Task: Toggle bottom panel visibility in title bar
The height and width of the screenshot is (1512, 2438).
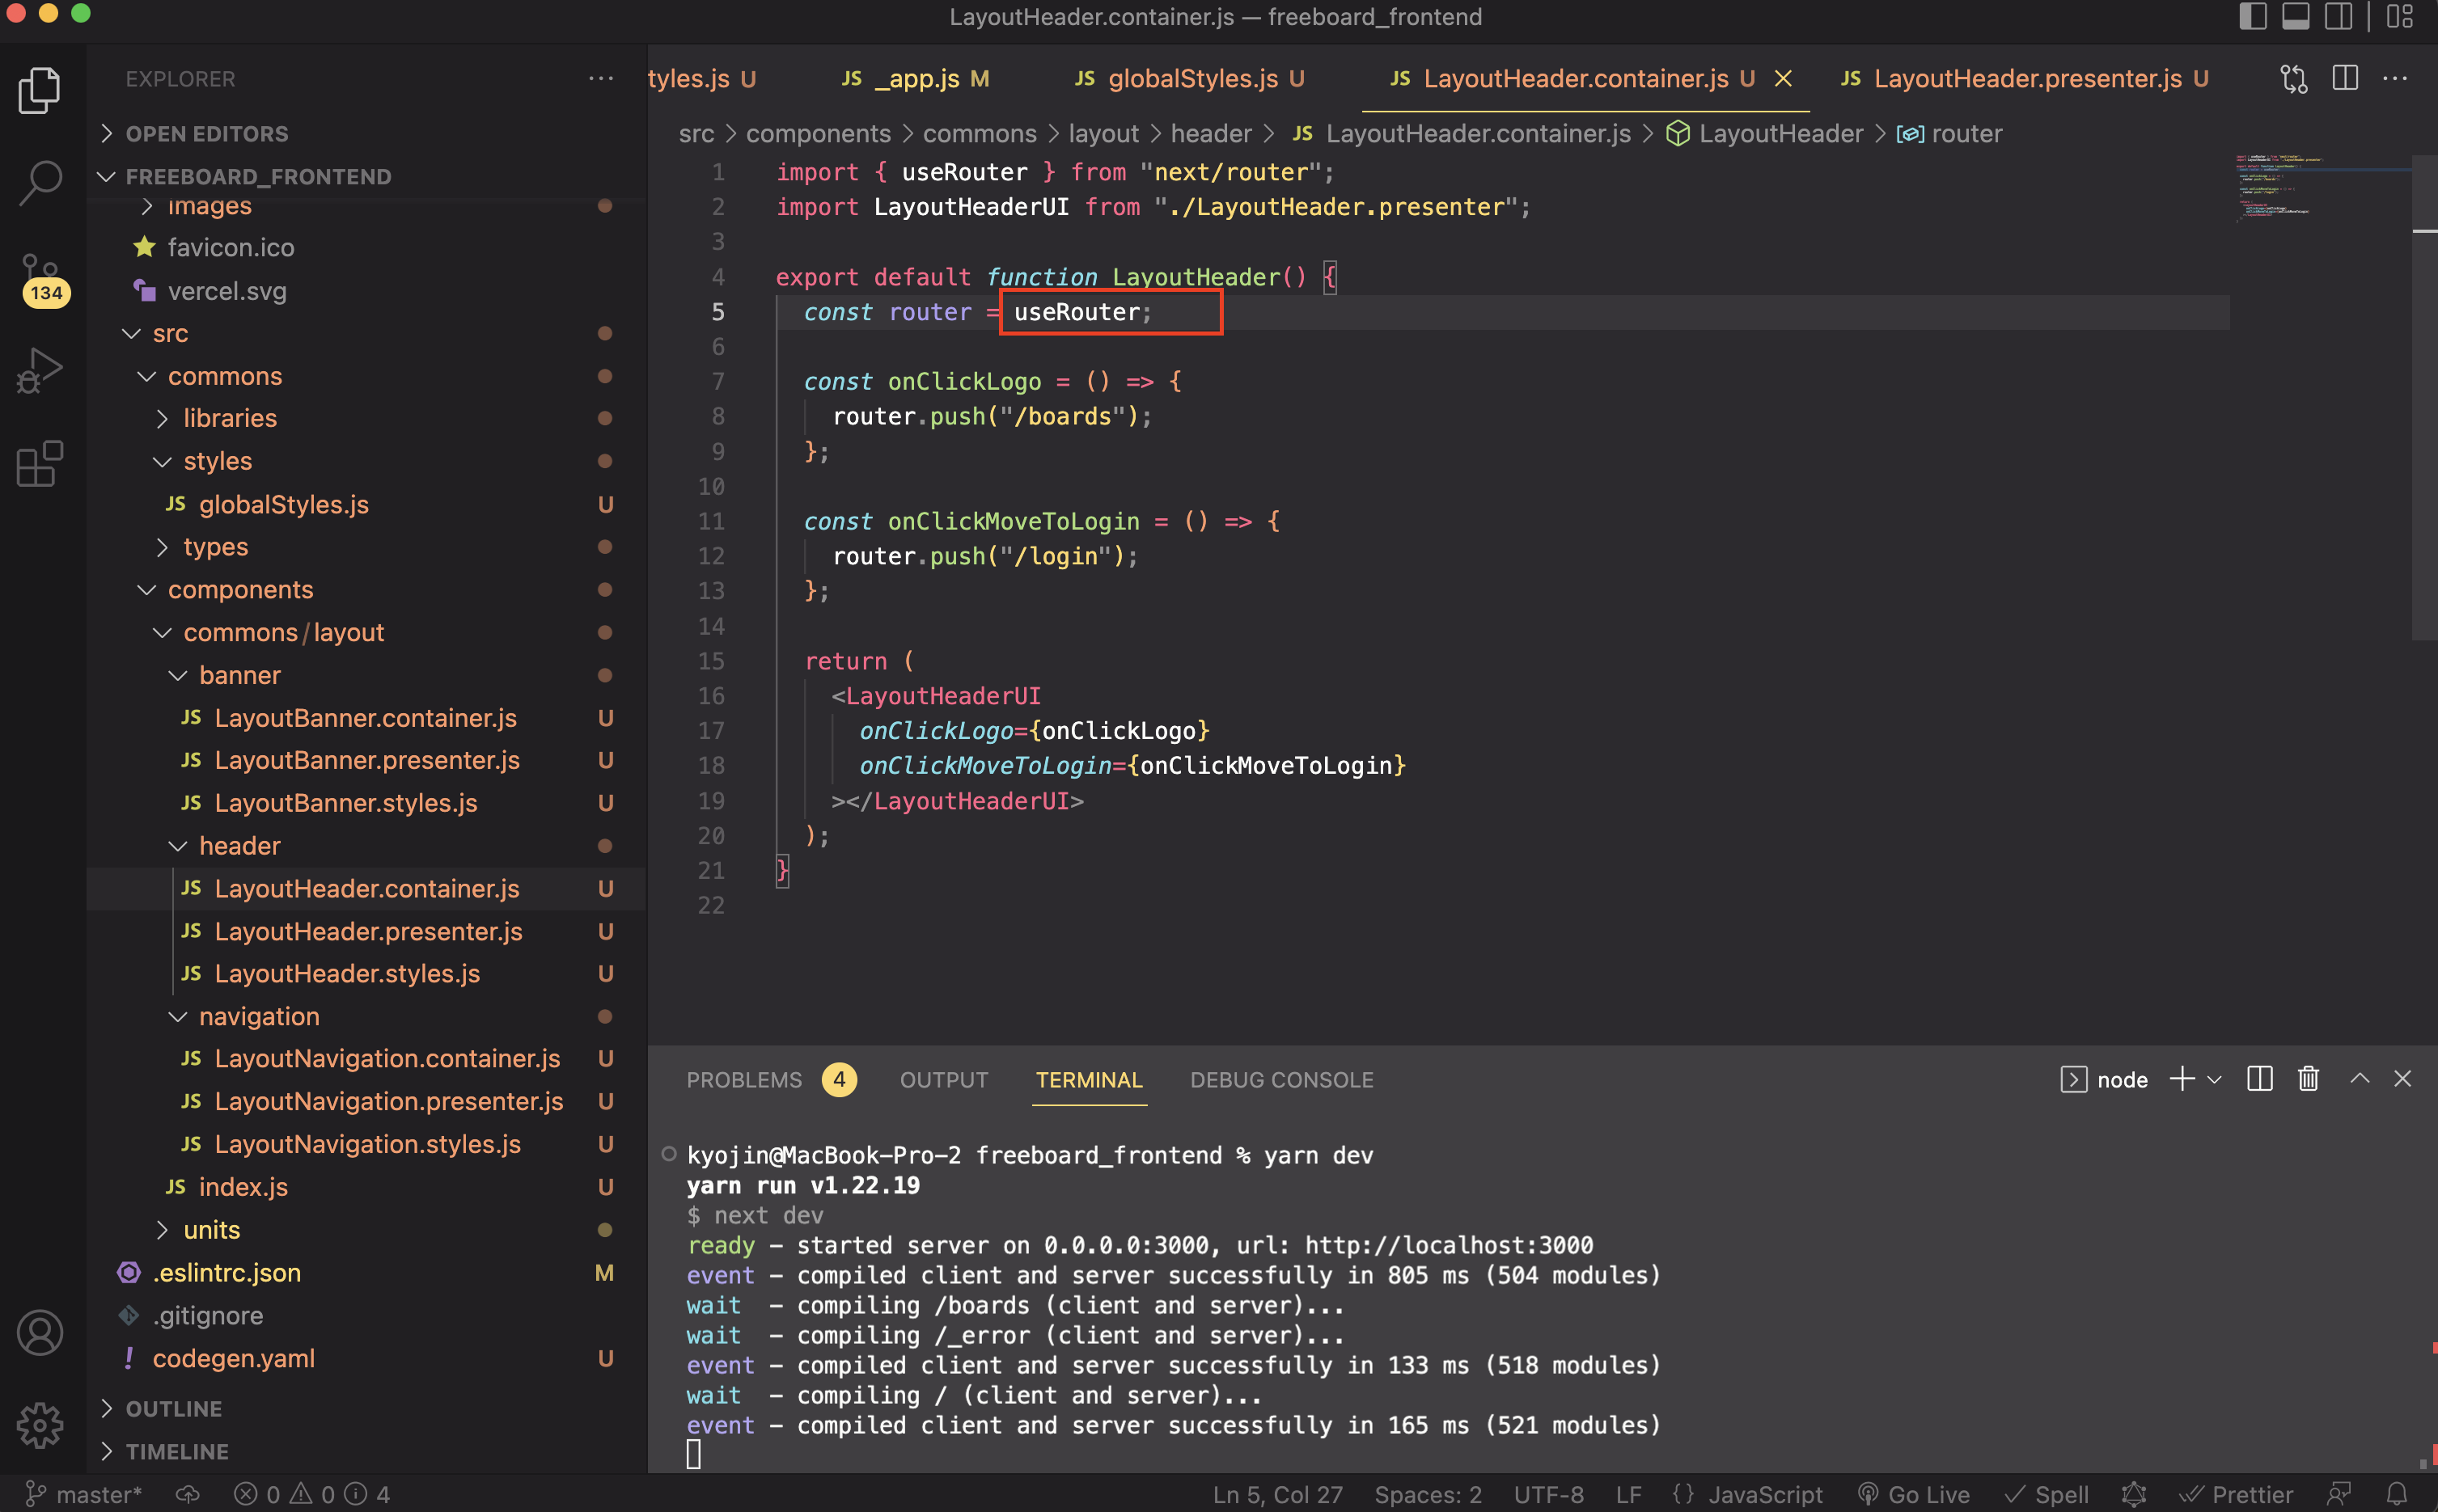Action: (x=2295, y=17)
